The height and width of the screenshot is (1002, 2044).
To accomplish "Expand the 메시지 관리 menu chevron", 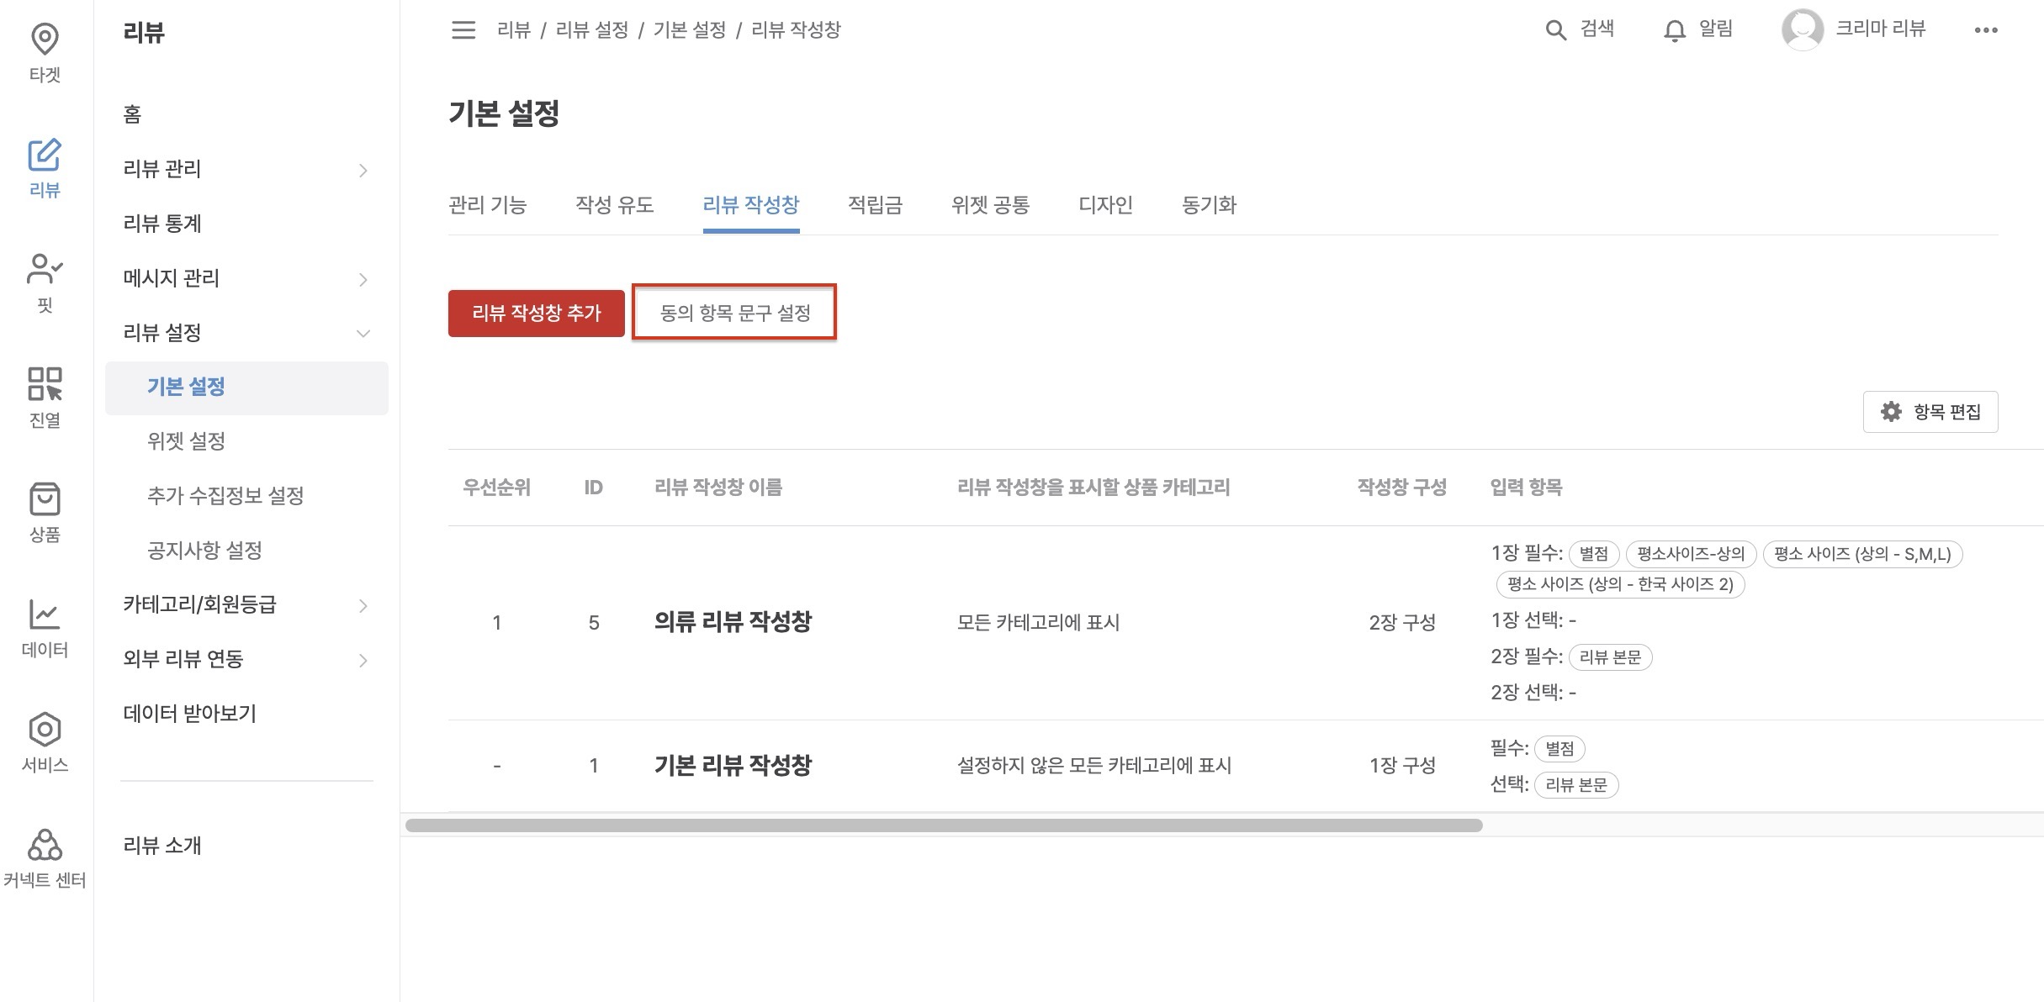I will tap(363, 279).
